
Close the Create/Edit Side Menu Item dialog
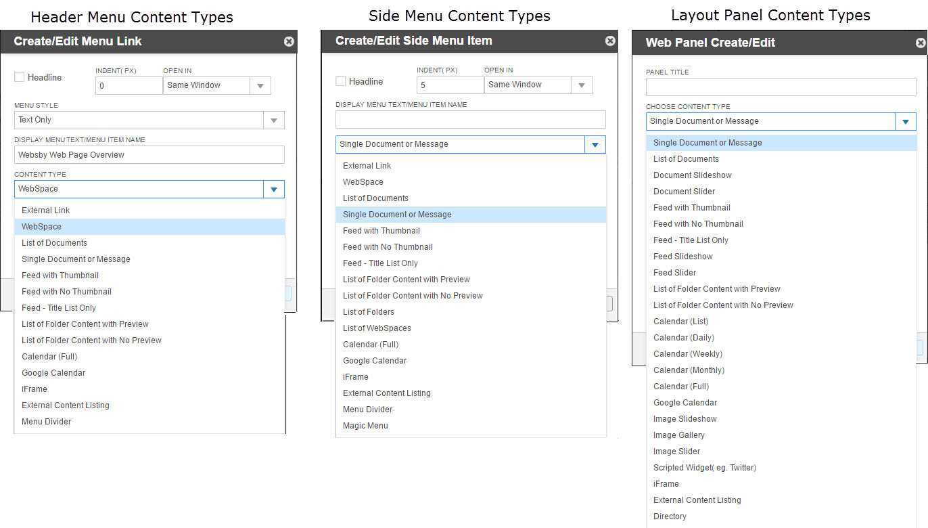pos(610,41)
